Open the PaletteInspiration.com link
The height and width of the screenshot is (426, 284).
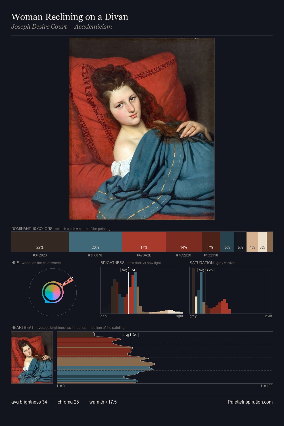click(250, 402)
